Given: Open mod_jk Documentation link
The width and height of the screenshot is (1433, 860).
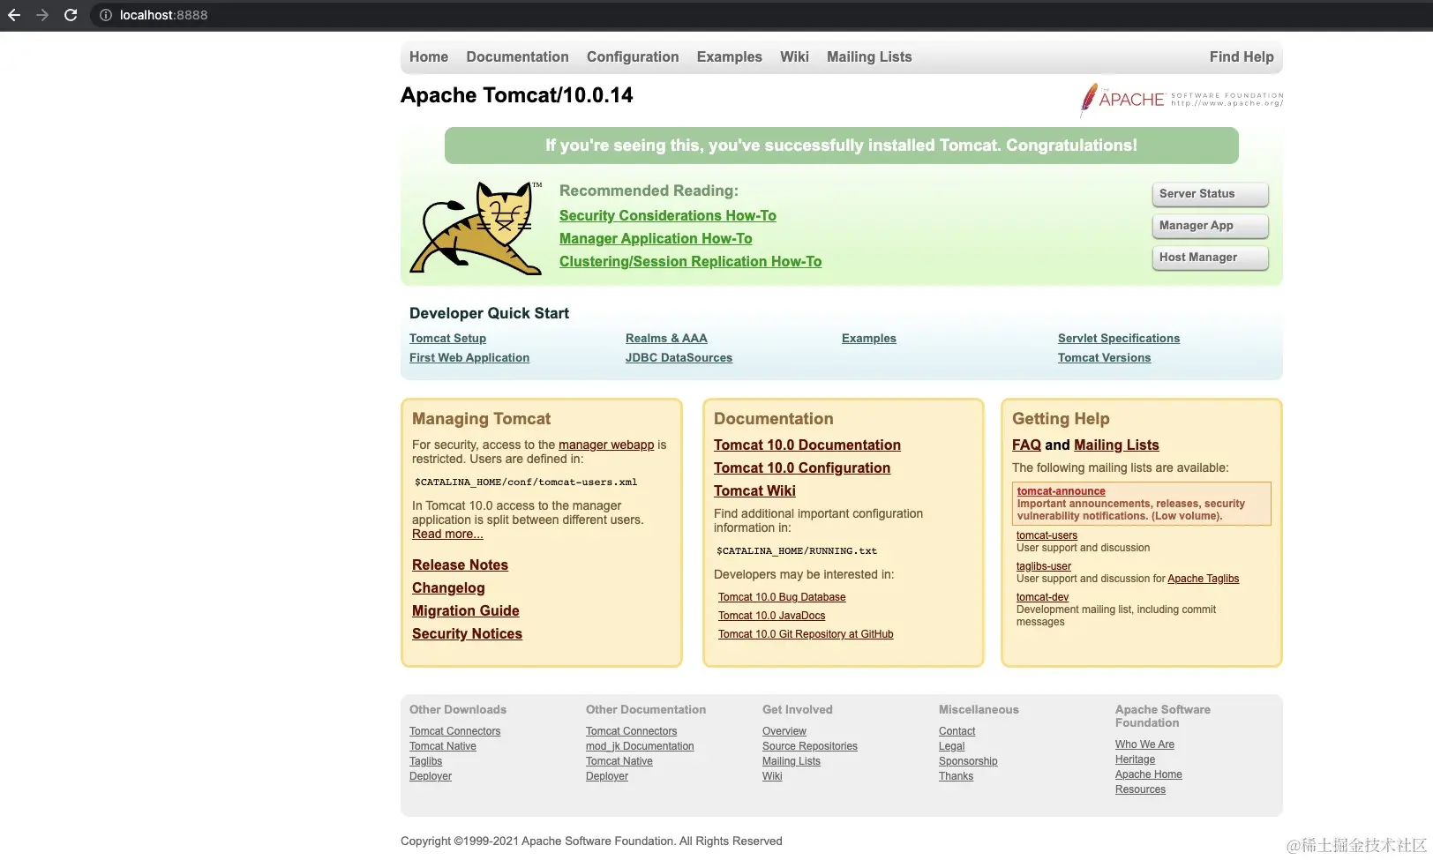Looking at the screenshot, I should click(640, 746).
